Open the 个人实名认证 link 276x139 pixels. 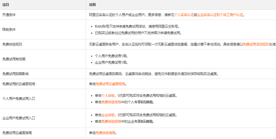tap(184, 15)
